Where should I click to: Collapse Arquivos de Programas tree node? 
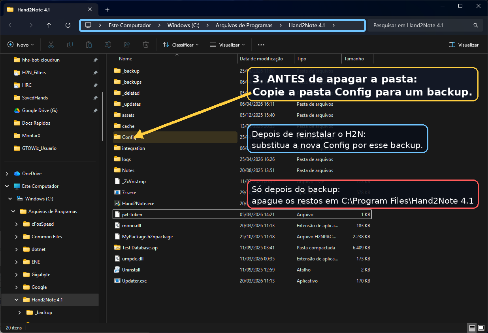[x=13, y=211]
